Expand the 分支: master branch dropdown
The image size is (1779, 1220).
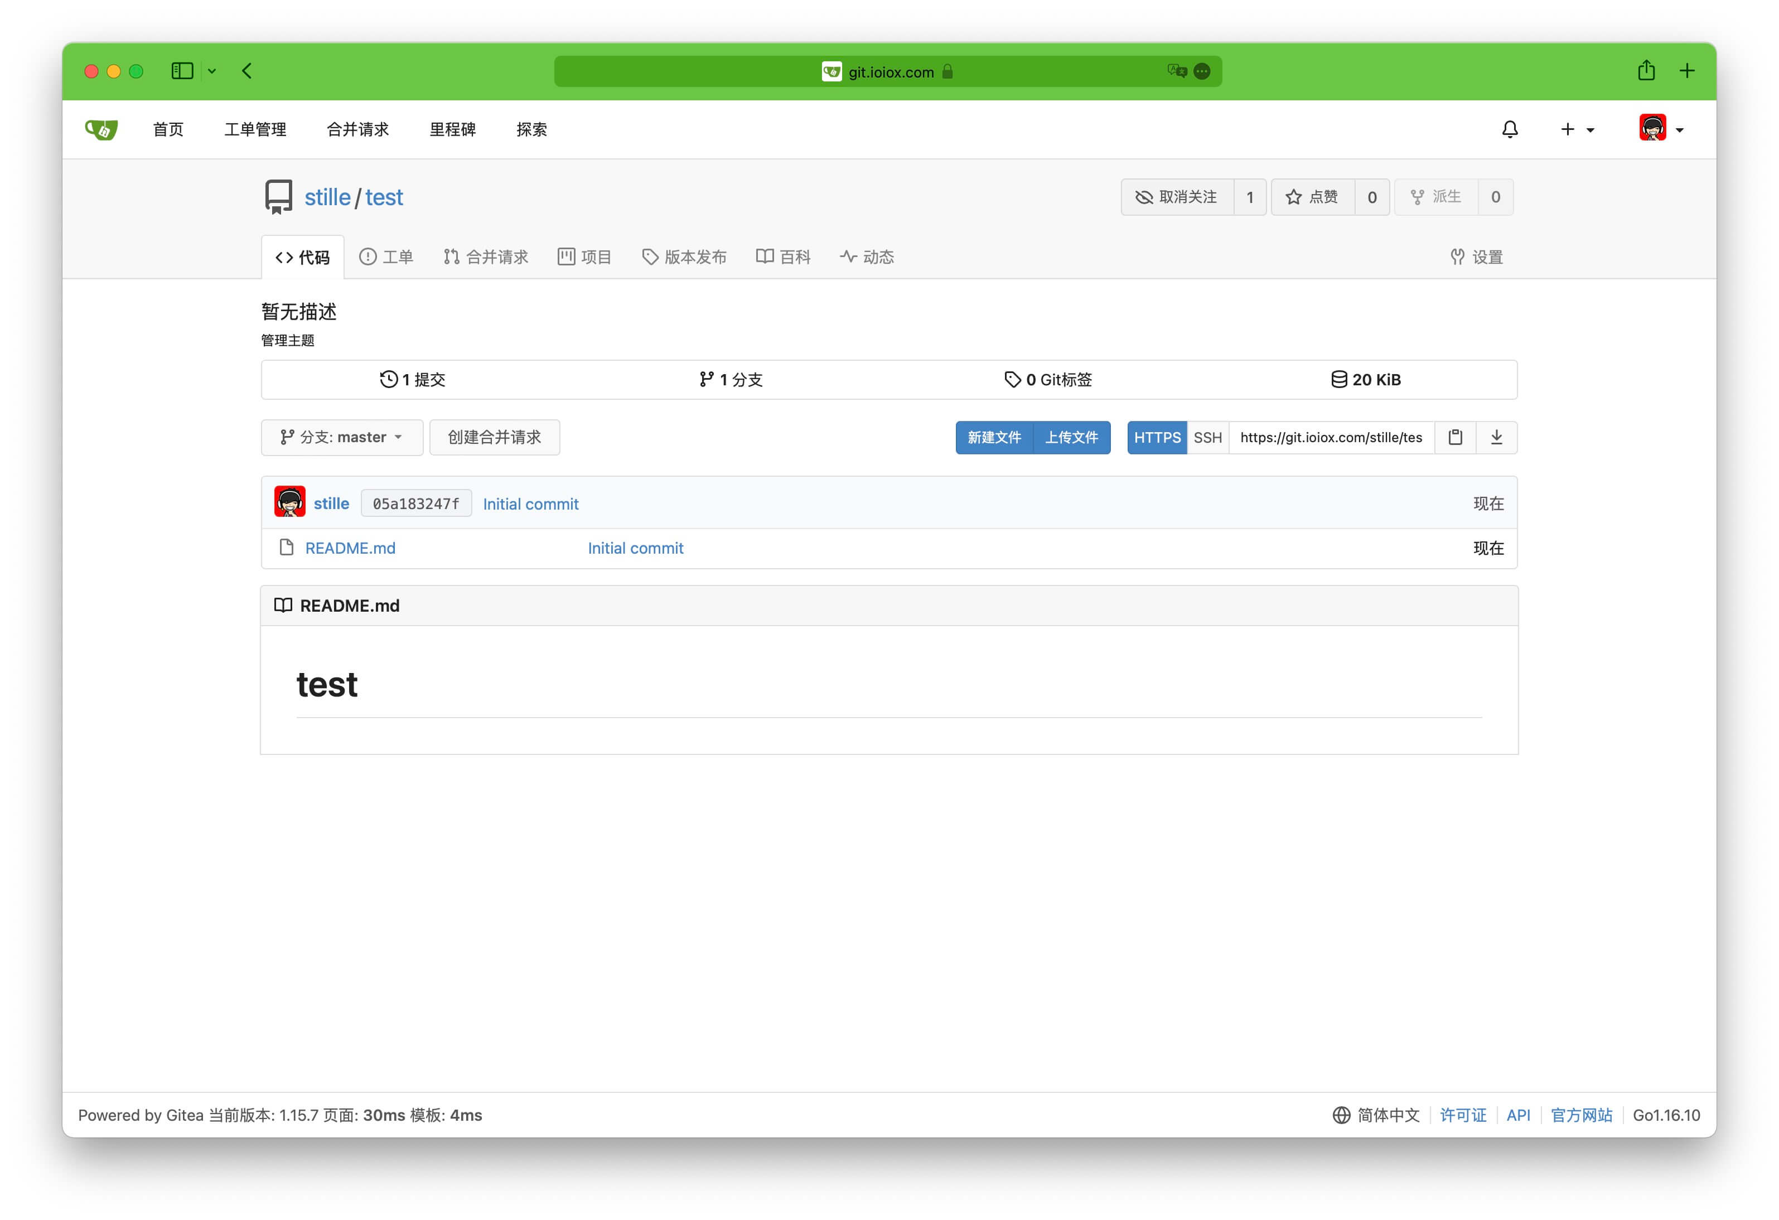coord(341,437)
